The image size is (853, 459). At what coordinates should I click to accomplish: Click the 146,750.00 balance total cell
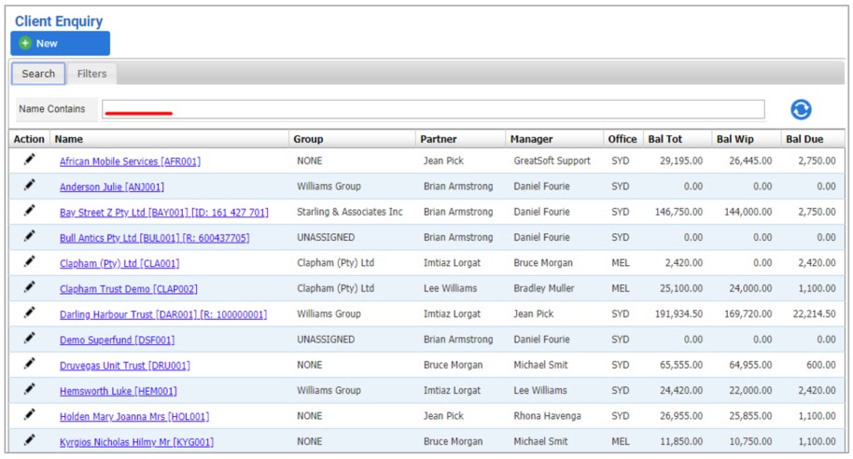point(678,212)
